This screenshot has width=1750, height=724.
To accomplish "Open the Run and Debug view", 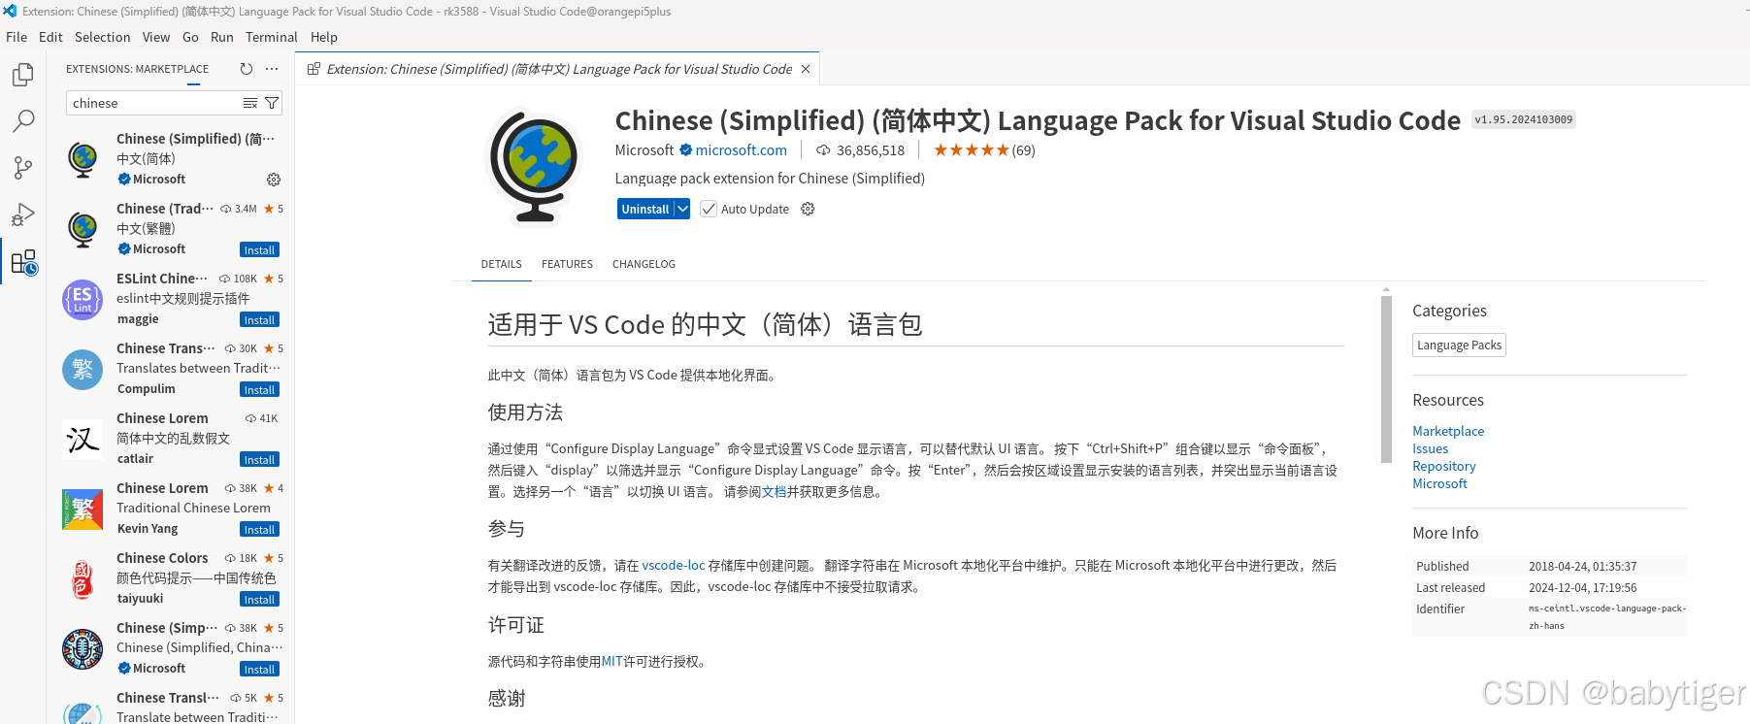I will click(23, 214).
